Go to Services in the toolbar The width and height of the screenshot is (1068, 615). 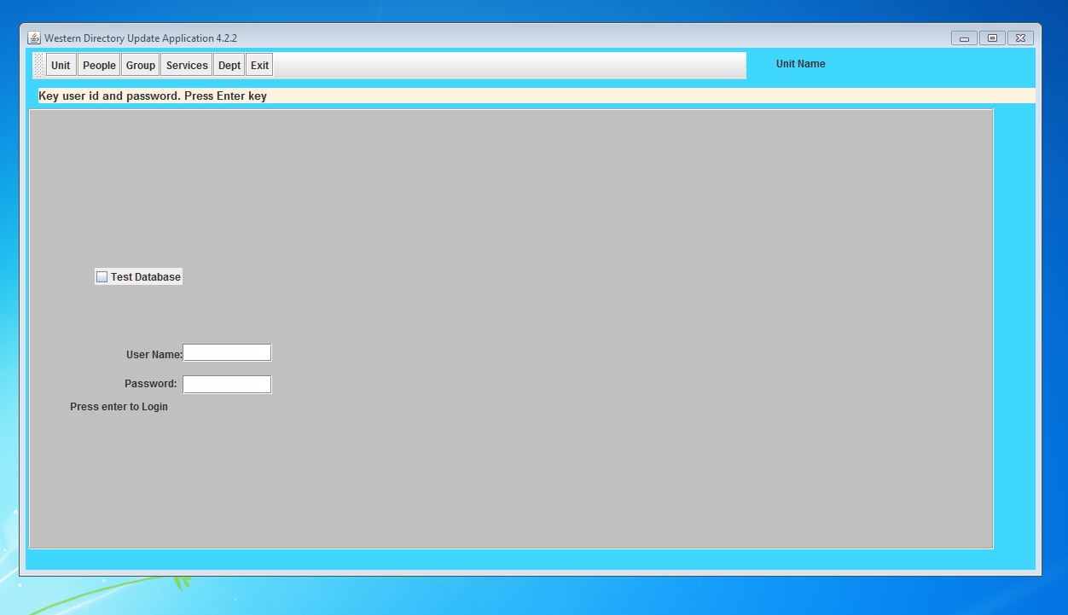click(x=187, y=66)
